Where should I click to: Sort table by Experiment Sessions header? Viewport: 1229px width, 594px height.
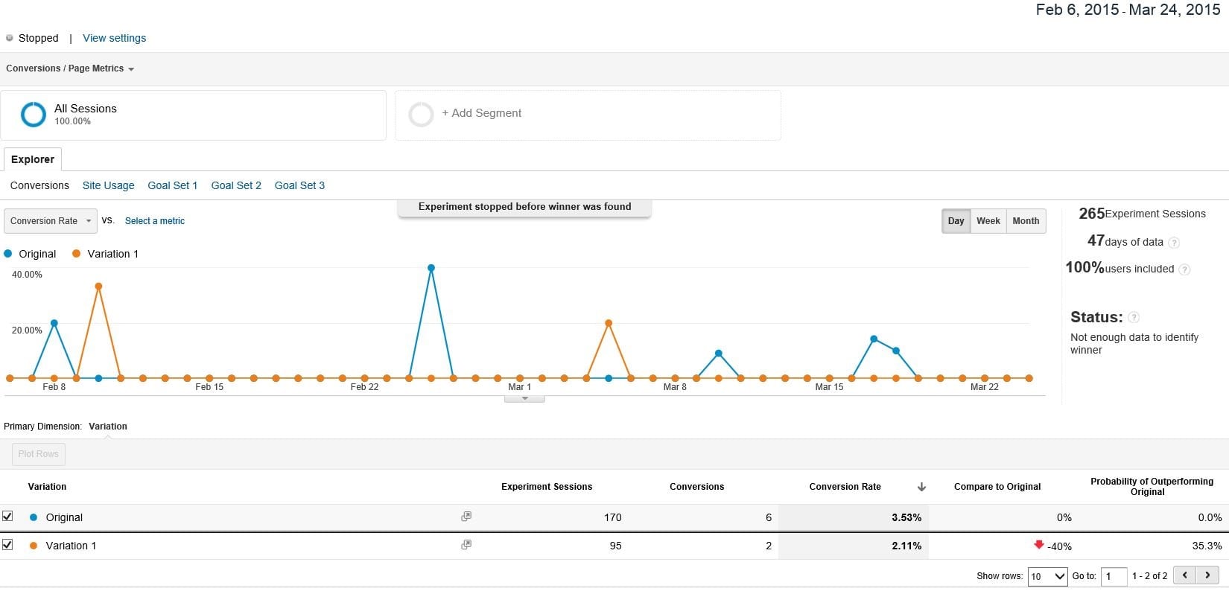[x=547, y=487]
